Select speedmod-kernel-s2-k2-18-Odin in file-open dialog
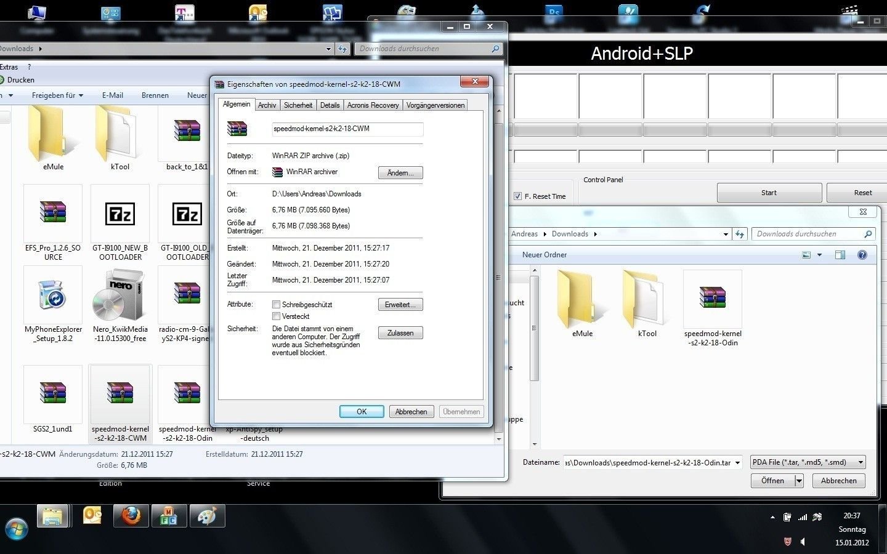 [713, 308]
